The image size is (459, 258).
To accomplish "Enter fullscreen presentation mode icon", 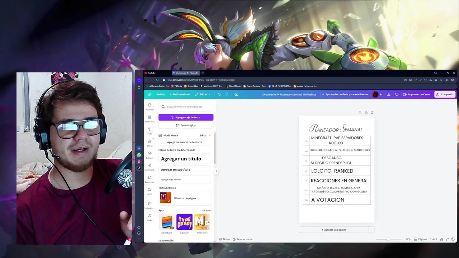I will pyautogui.click(x=447, y=239).
